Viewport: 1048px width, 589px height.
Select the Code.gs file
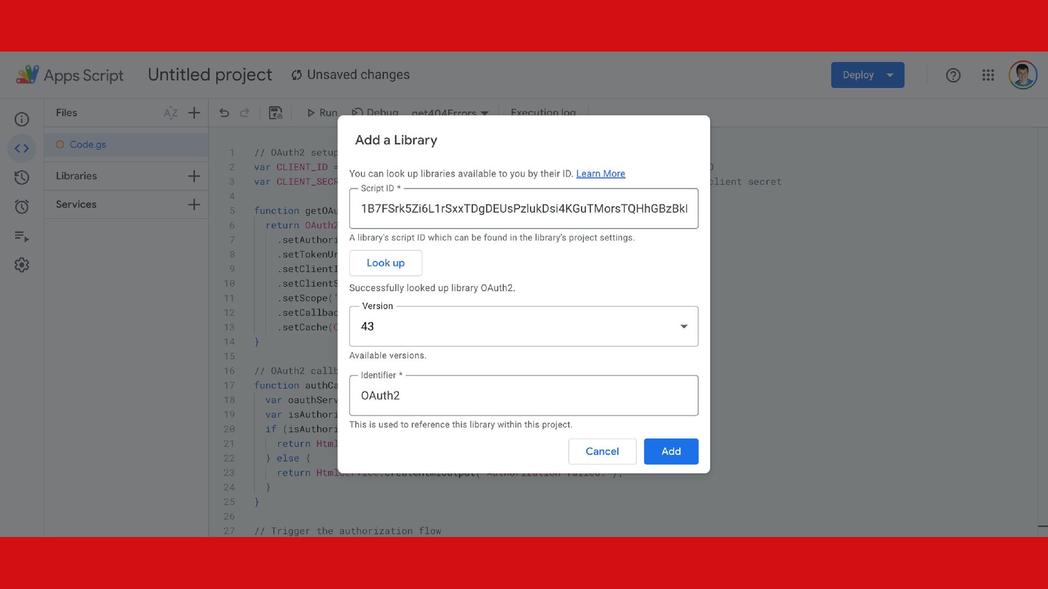[x=88, y=145]
